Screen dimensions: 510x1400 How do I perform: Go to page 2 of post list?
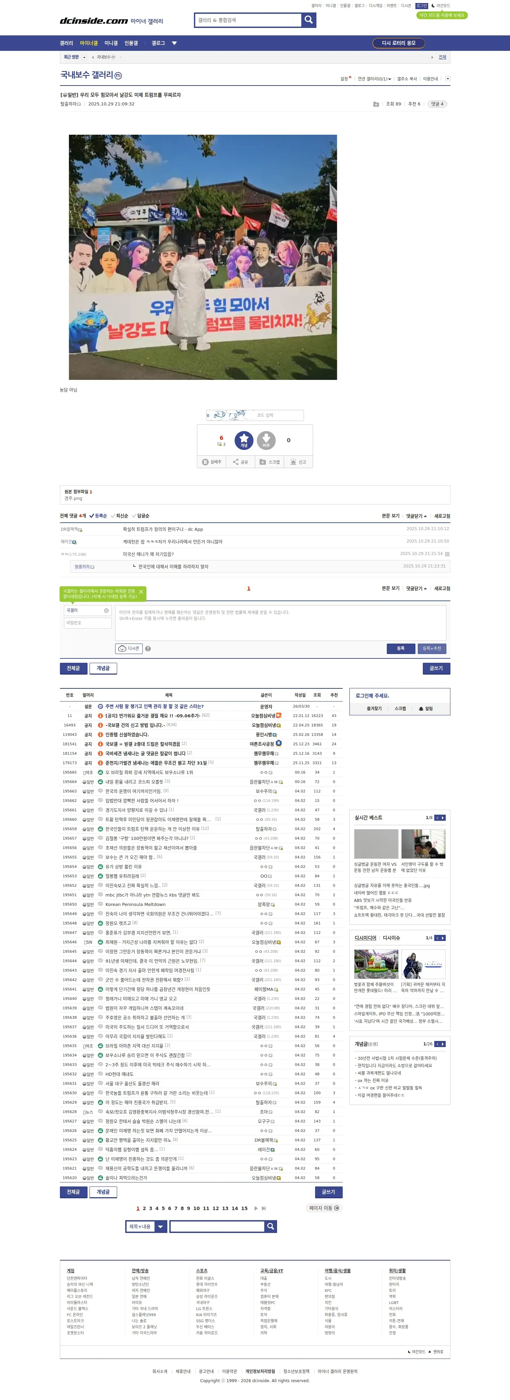tap(144, 1208)
